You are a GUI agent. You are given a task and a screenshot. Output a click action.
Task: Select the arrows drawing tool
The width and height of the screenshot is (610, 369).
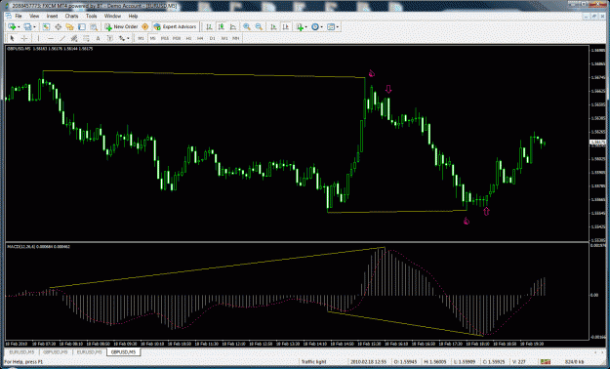(122, 38)
